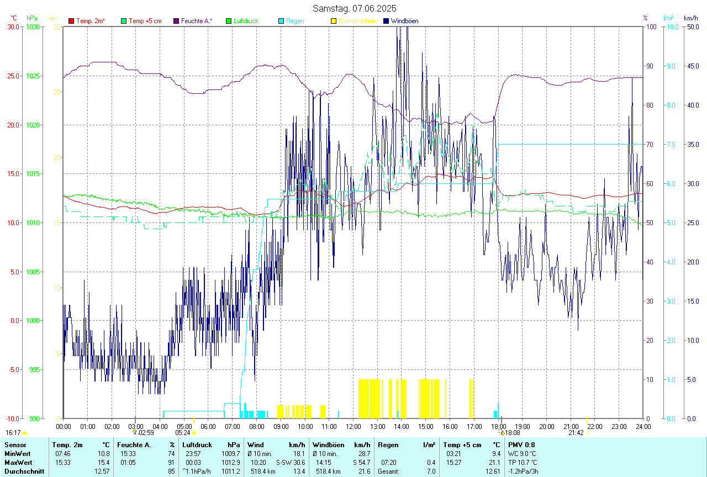Toggle the Temp +5 cm legend label
Screen dimensions: 707x477
145,21
